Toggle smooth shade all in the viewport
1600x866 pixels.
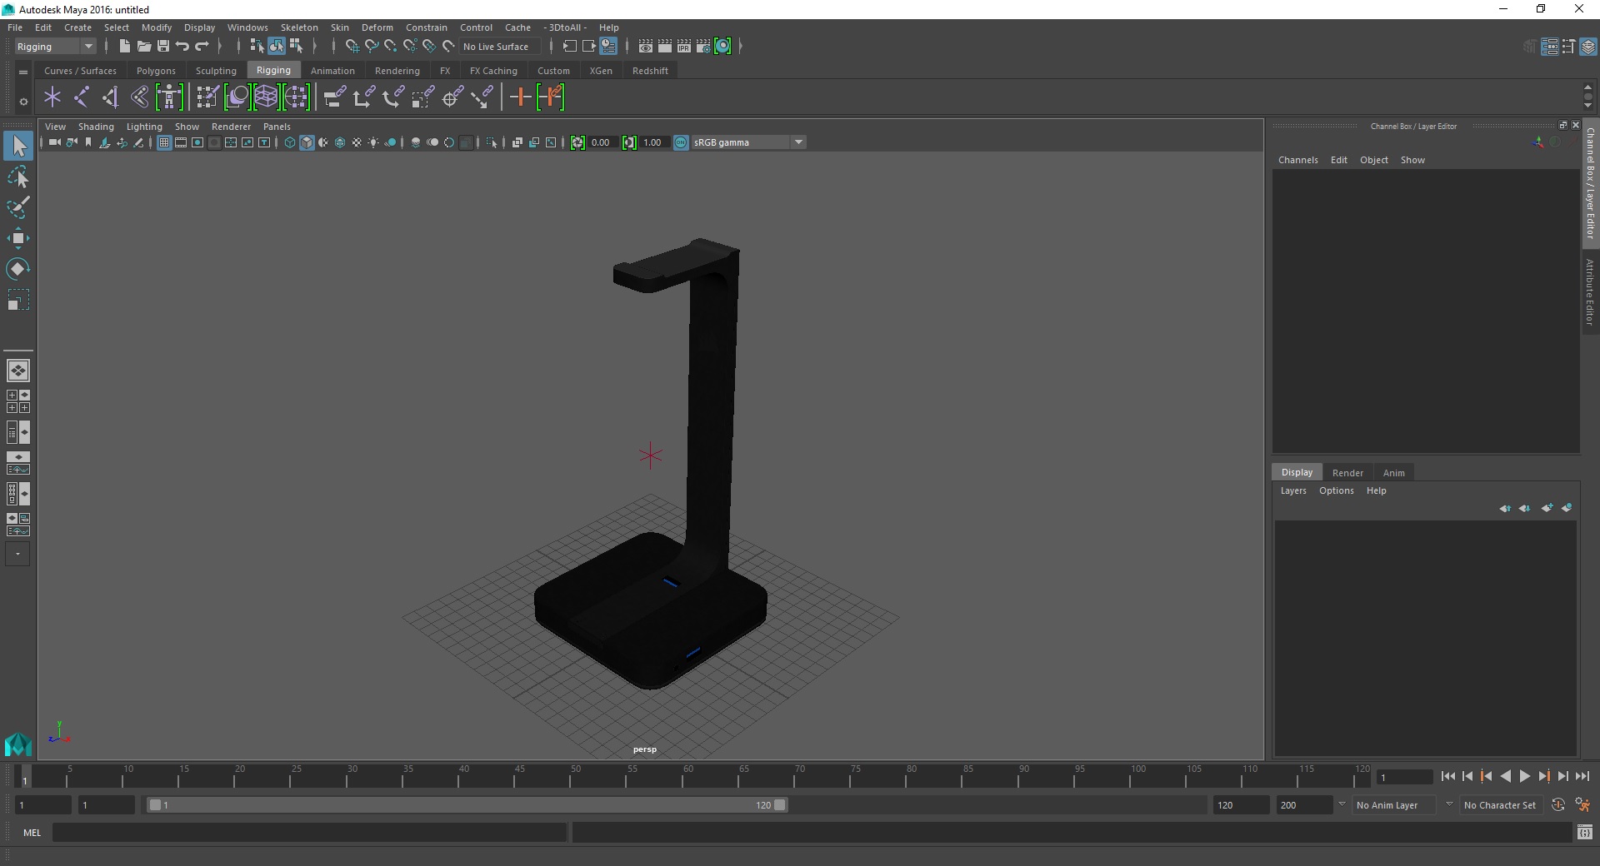pyautogui.click(x=307, y=142)
